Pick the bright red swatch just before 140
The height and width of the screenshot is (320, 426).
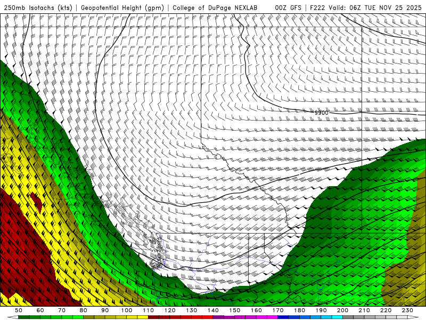208,317
